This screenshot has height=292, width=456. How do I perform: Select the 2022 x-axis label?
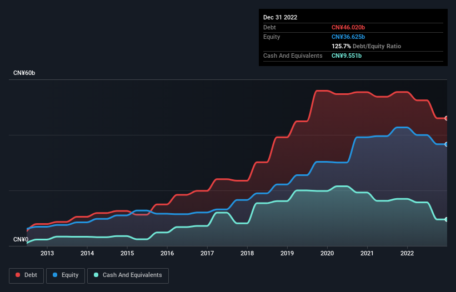click(x=407, y=253)
